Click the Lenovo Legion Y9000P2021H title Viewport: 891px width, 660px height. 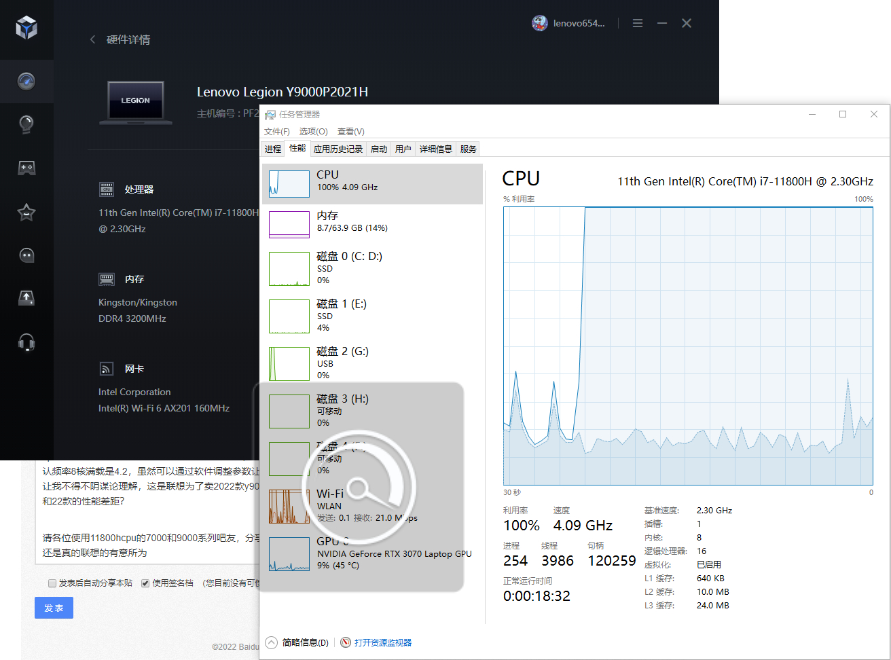point(283,92)
